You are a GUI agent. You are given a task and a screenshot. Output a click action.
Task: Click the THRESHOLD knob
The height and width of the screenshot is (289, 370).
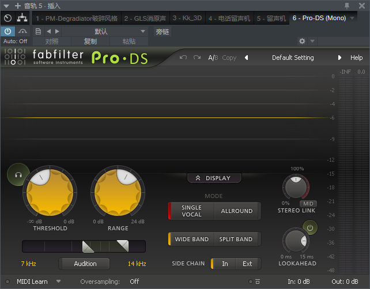[x=50, y=192]
